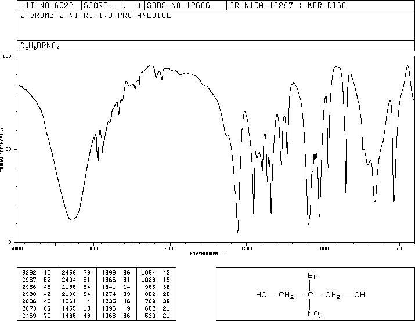Click the deepest peak near 1561 wavenumber
Image resolution: width=415 pixels, height=321 pixels.
[237, 232]
